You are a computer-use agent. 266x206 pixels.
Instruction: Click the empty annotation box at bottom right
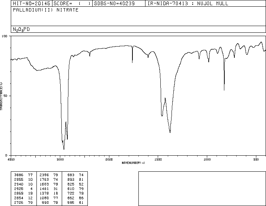coord(202,188)
